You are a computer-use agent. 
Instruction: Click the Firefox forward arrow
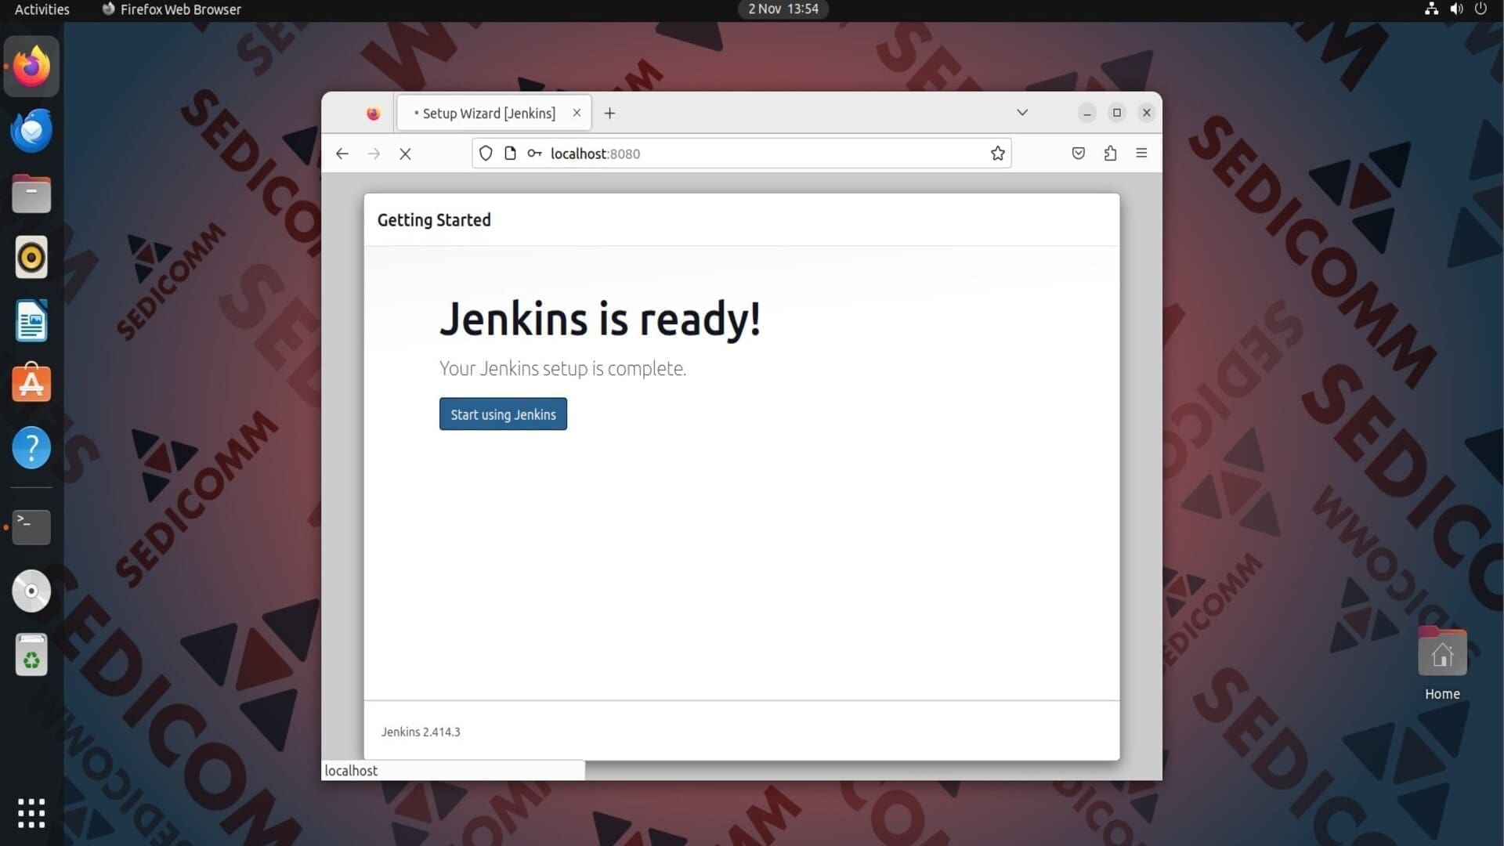(x=374, y=154)
